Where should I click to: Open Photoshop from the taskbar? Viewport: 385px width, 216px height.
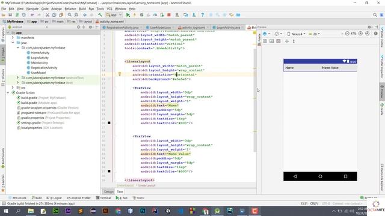[x=143, y=211]
